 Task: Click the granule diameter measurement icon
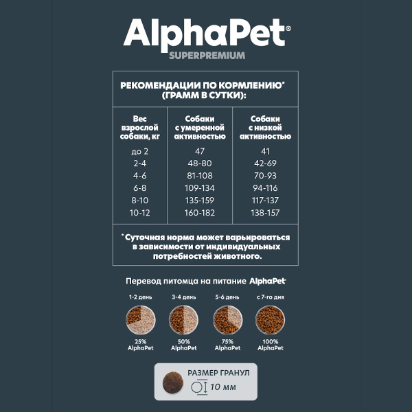click(x=199, y=387)
